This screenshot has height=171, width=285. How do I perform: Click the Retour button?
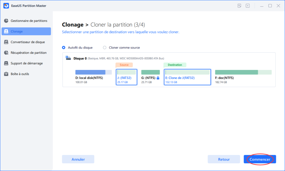(224, 159)
